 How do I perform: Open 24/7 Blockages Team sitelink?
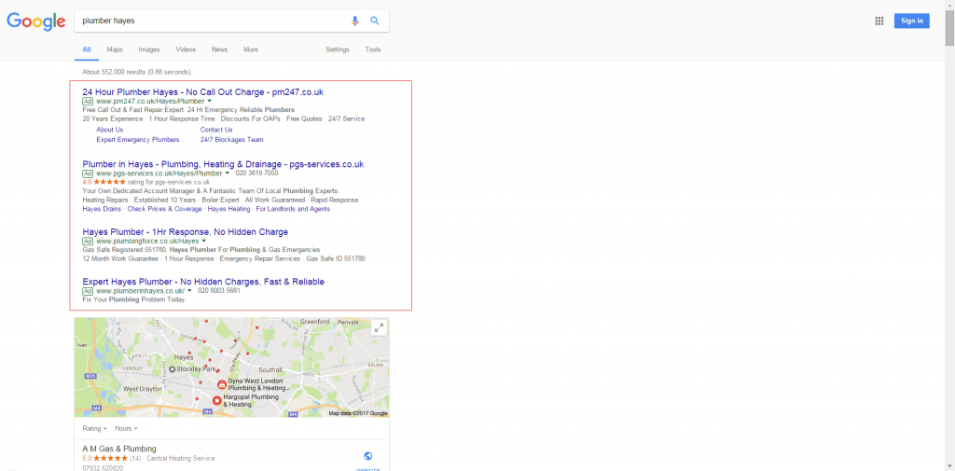point(232,140)
